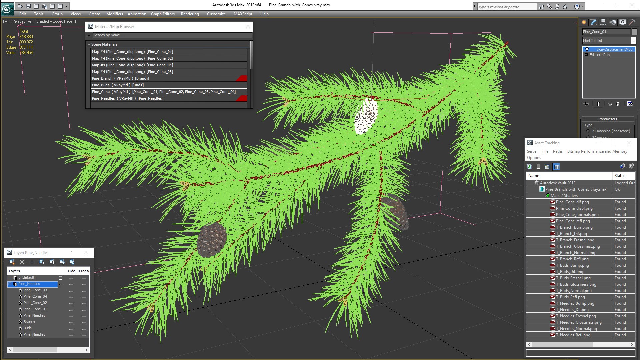640x360 pixels.
Task: Open Material/Map Browser options arrow
Action: [89, 35]
